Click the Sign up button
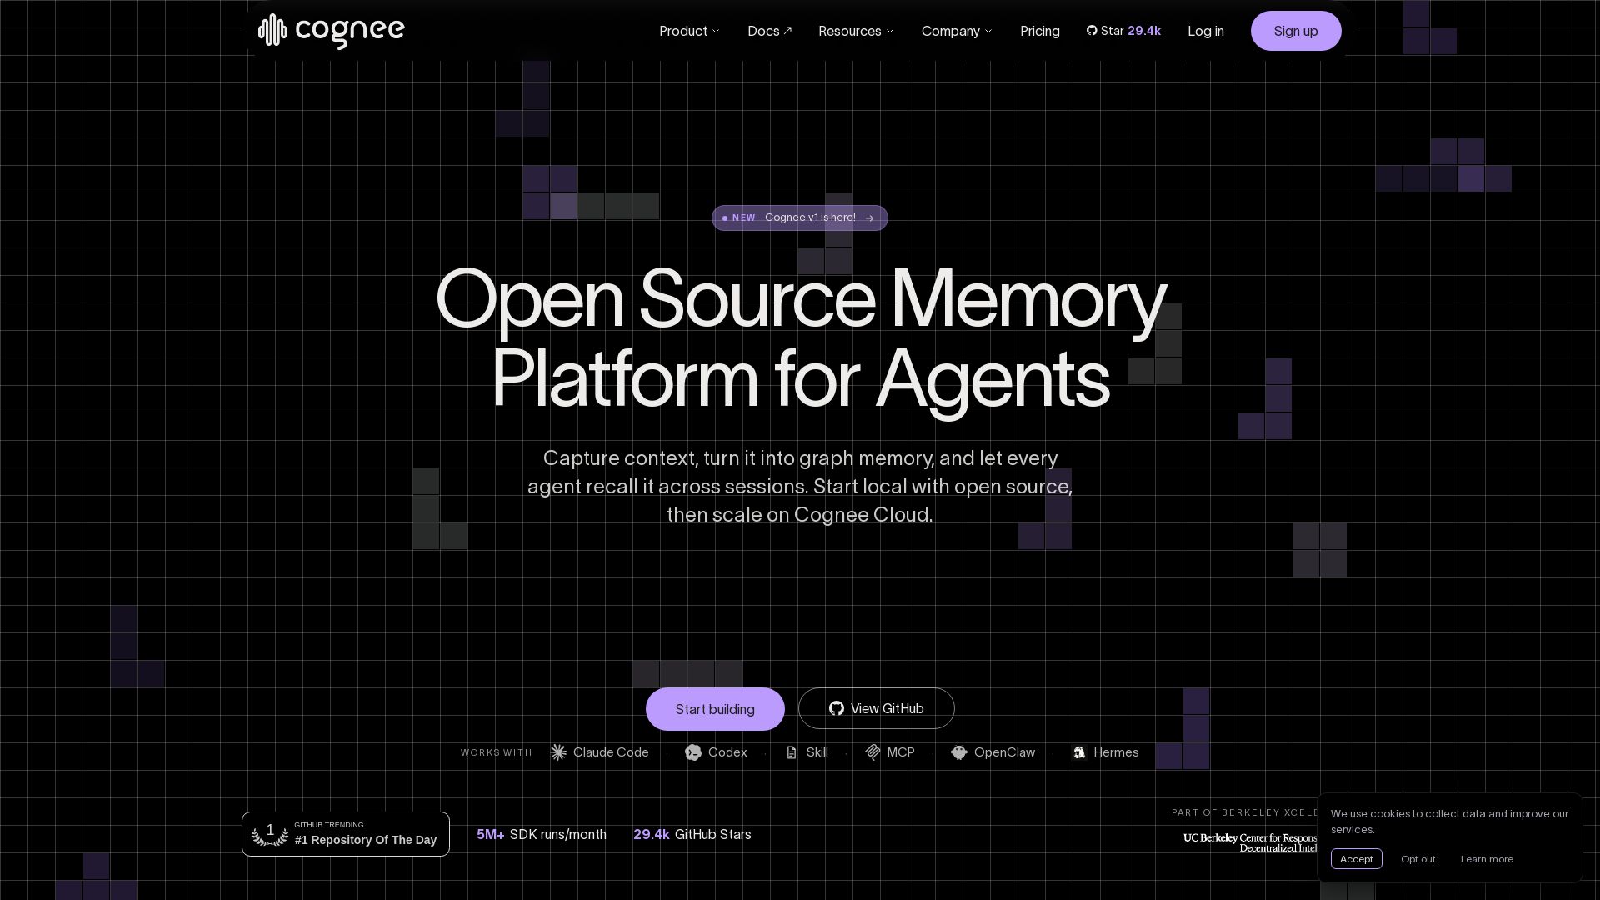Image resolution: width=1600 pixels, height=900 pixels. tap(1296, 31)
